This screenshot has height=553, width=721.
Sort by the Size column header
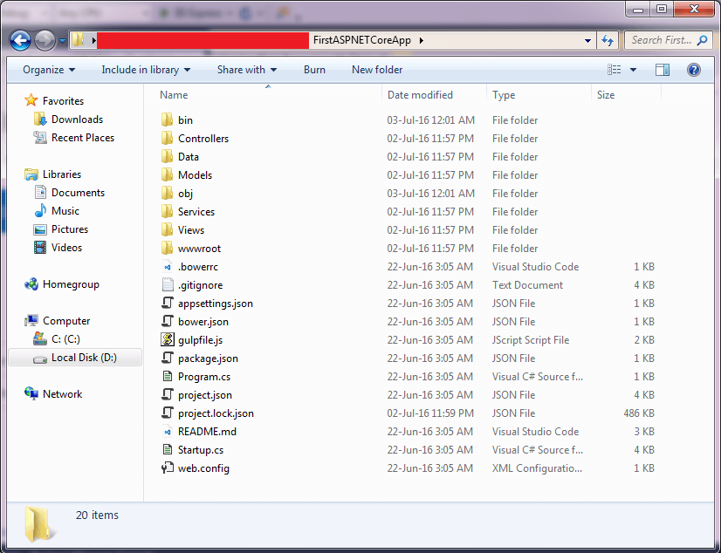click(x=606, y=95)
